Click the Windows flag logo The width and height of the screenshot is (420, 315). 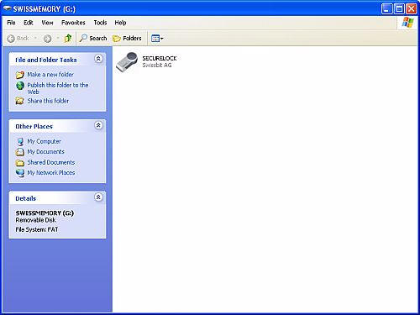[407, 23]
